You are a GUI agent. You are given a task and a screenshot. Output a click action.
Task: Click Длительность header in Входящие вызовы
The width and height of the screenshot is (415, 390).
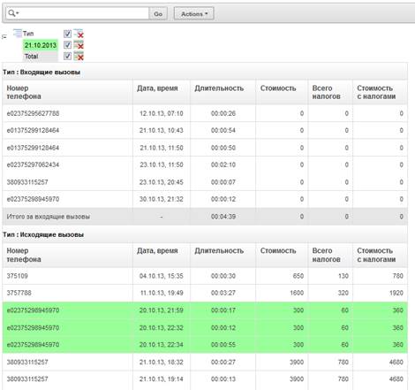coord(219,88)
